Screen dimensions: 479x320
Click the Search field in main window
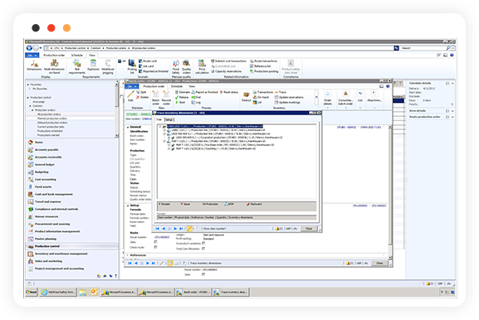coord(423,48)
